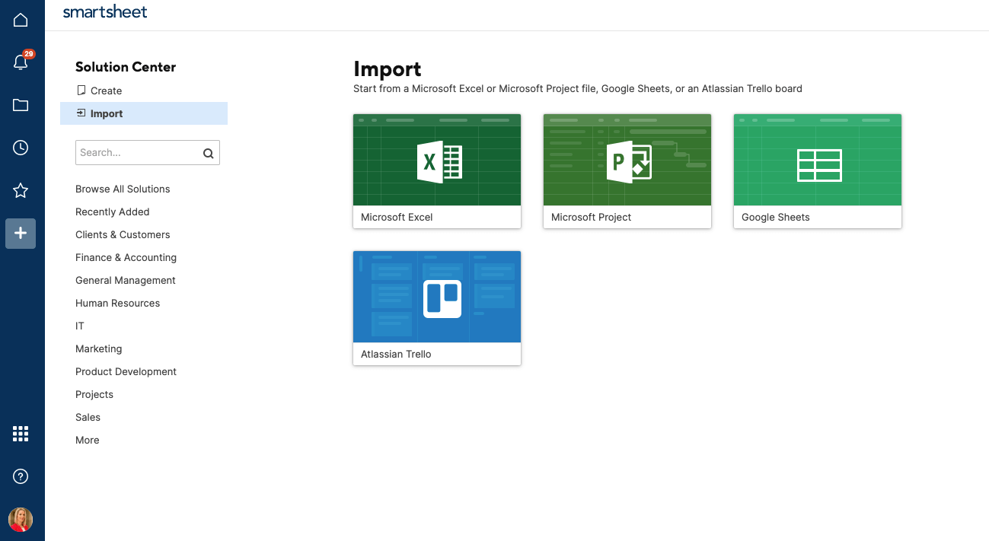
Task: Open the Help question mark icon
Action: (x=21, y=476)
